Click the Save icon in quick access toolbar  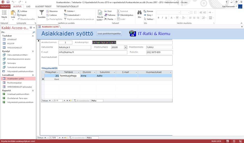(8, 2)
